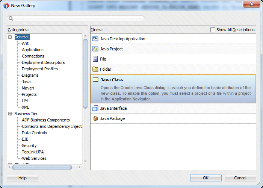Select the Business Tier category

click(x=26, y=114)
